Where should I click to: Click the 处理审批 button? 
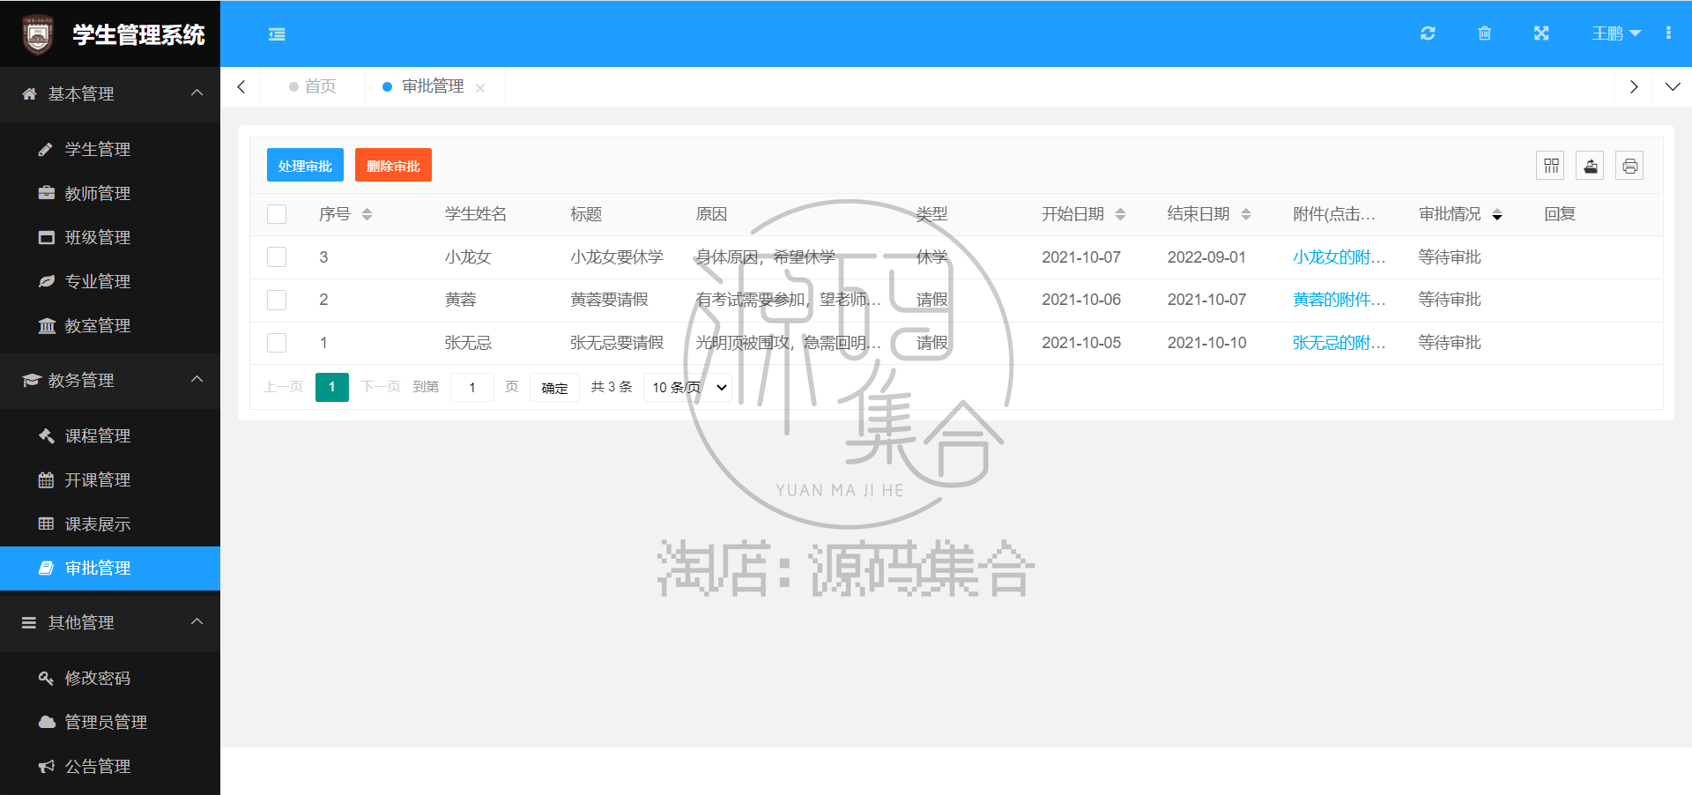tap(305, 166)
